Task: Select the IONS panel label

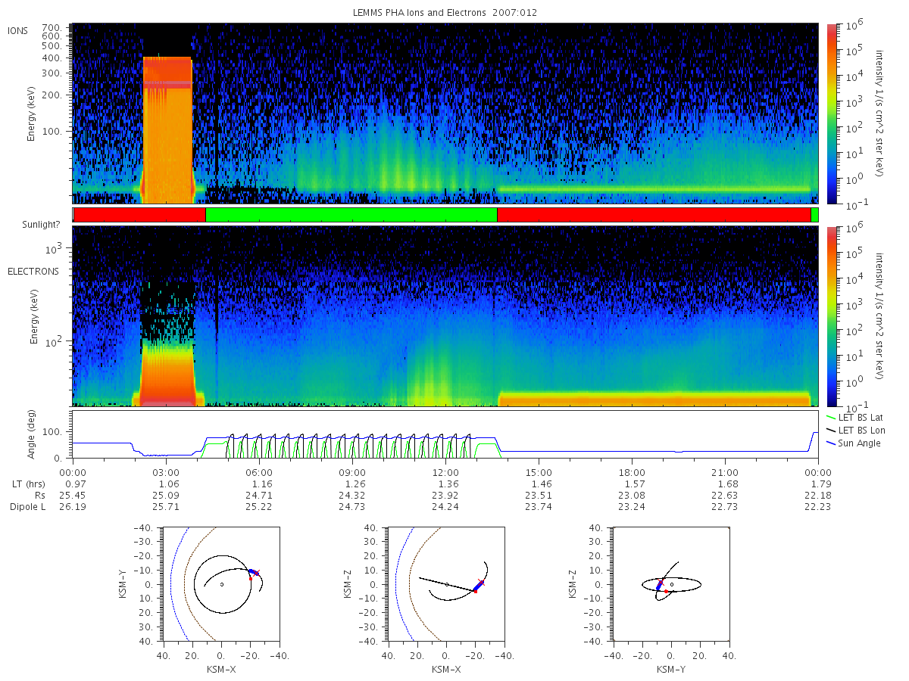Action: 17,30
